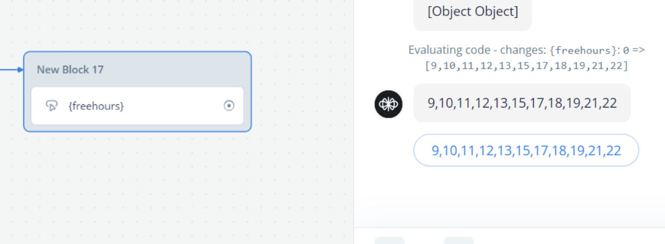This screenshot has width=665, height=244.
Task: Select the connection line leading into New Block 17
Action: tap(8, 70)
